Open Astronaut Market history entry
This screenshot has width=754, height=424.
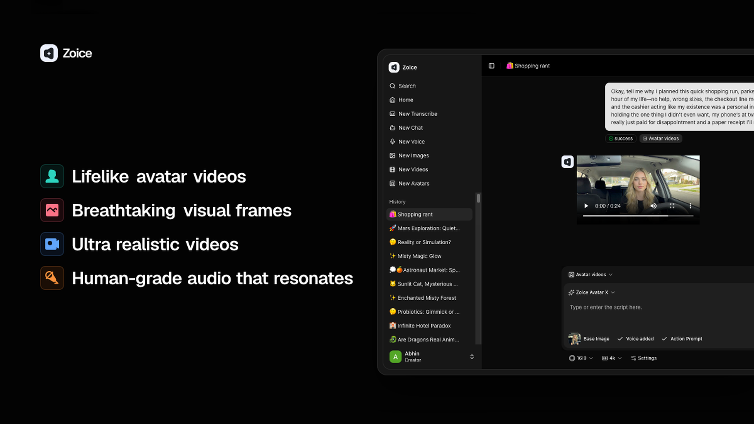point(429,270)
